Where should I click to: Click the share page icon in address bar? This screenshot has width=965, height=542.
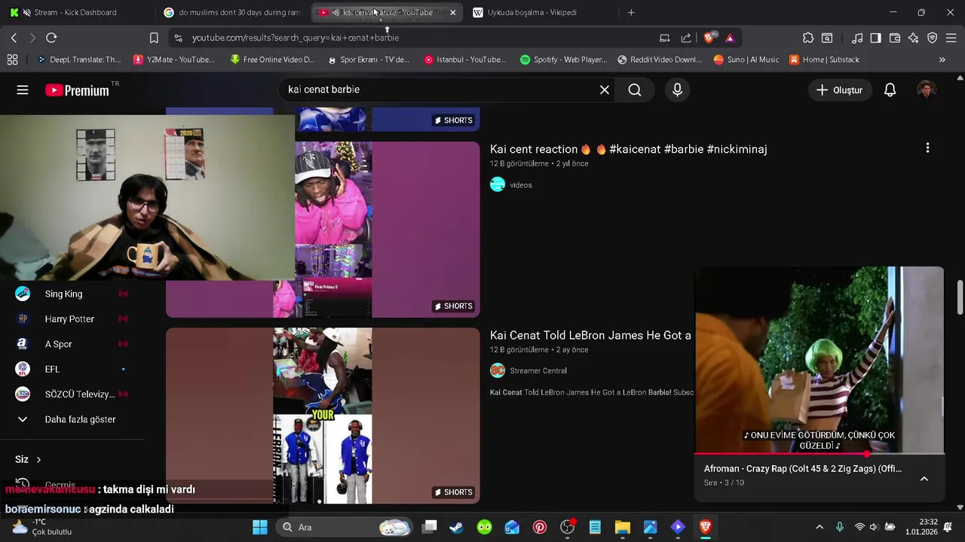(x=686, y=38)
